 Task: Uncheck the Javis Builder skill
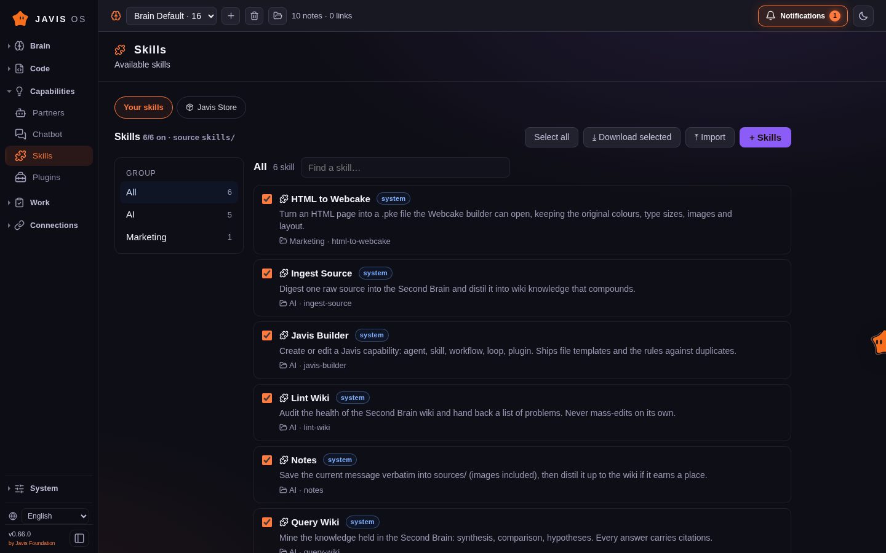(x=267, y=335)
